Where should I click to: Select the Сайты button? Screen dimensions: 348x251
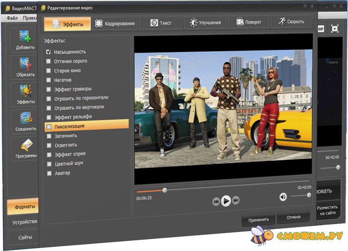(23, 238)
